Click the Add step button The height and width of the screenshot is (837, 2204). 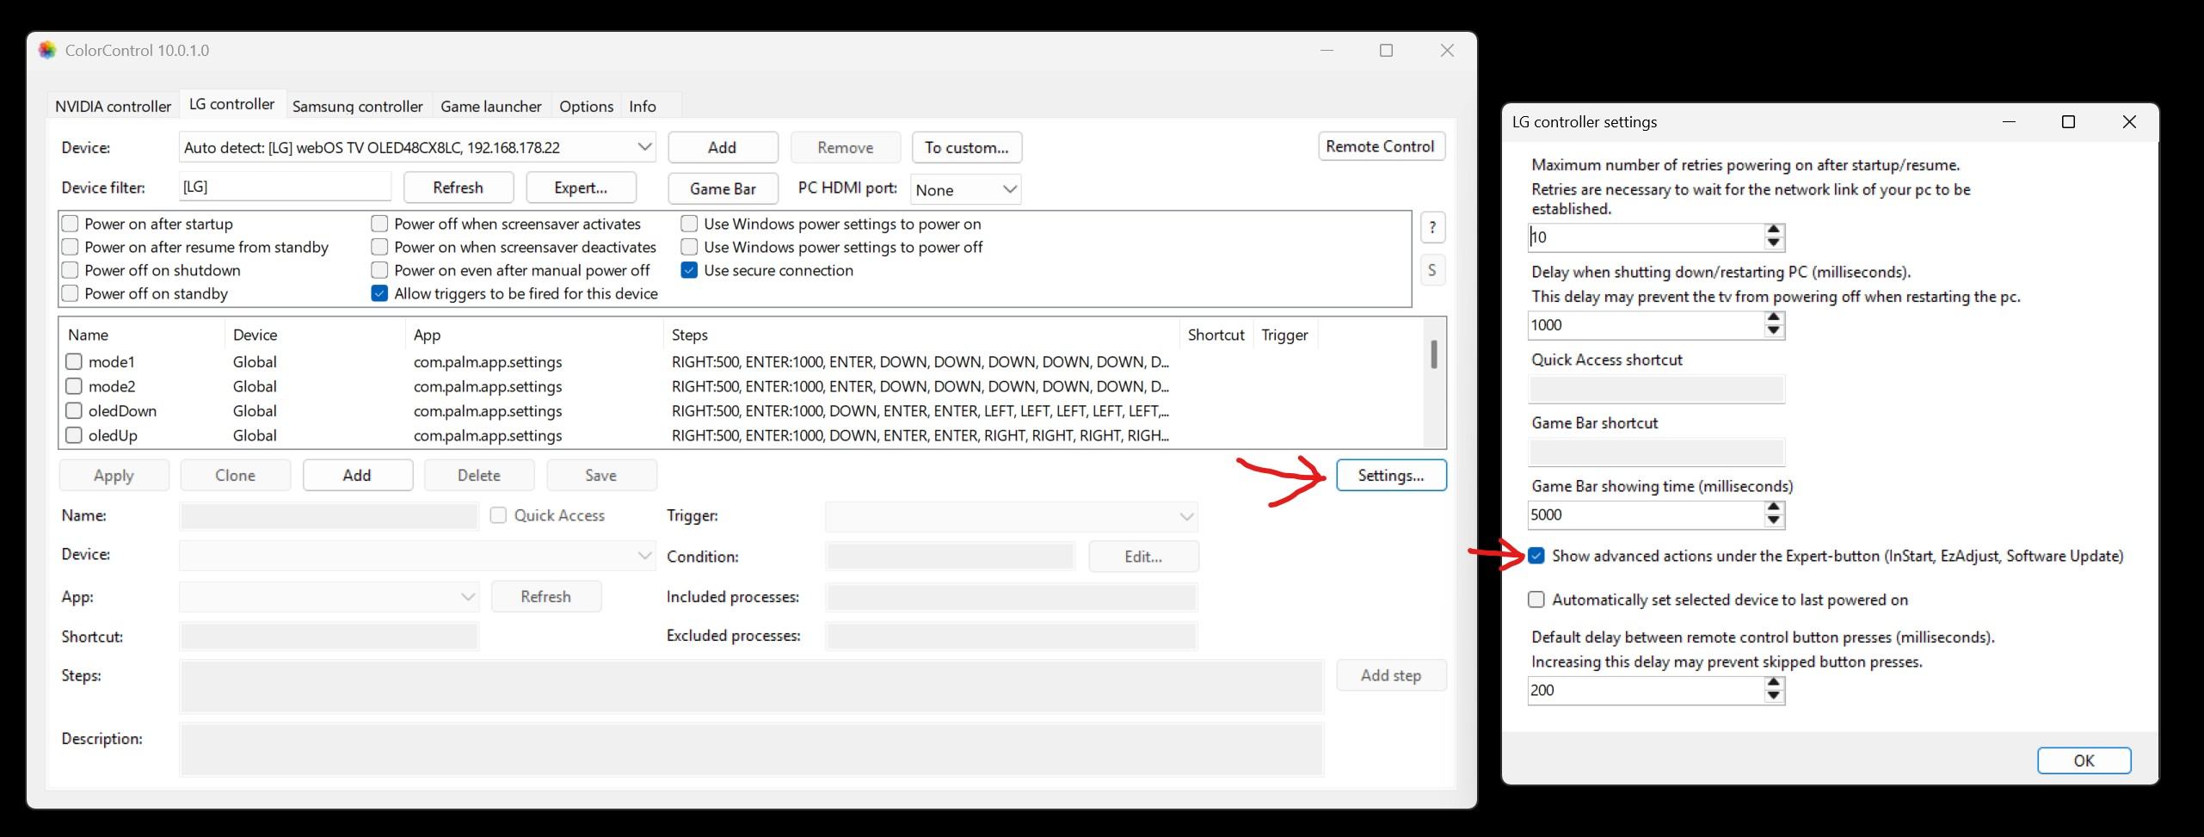(x=1391, y=675)
